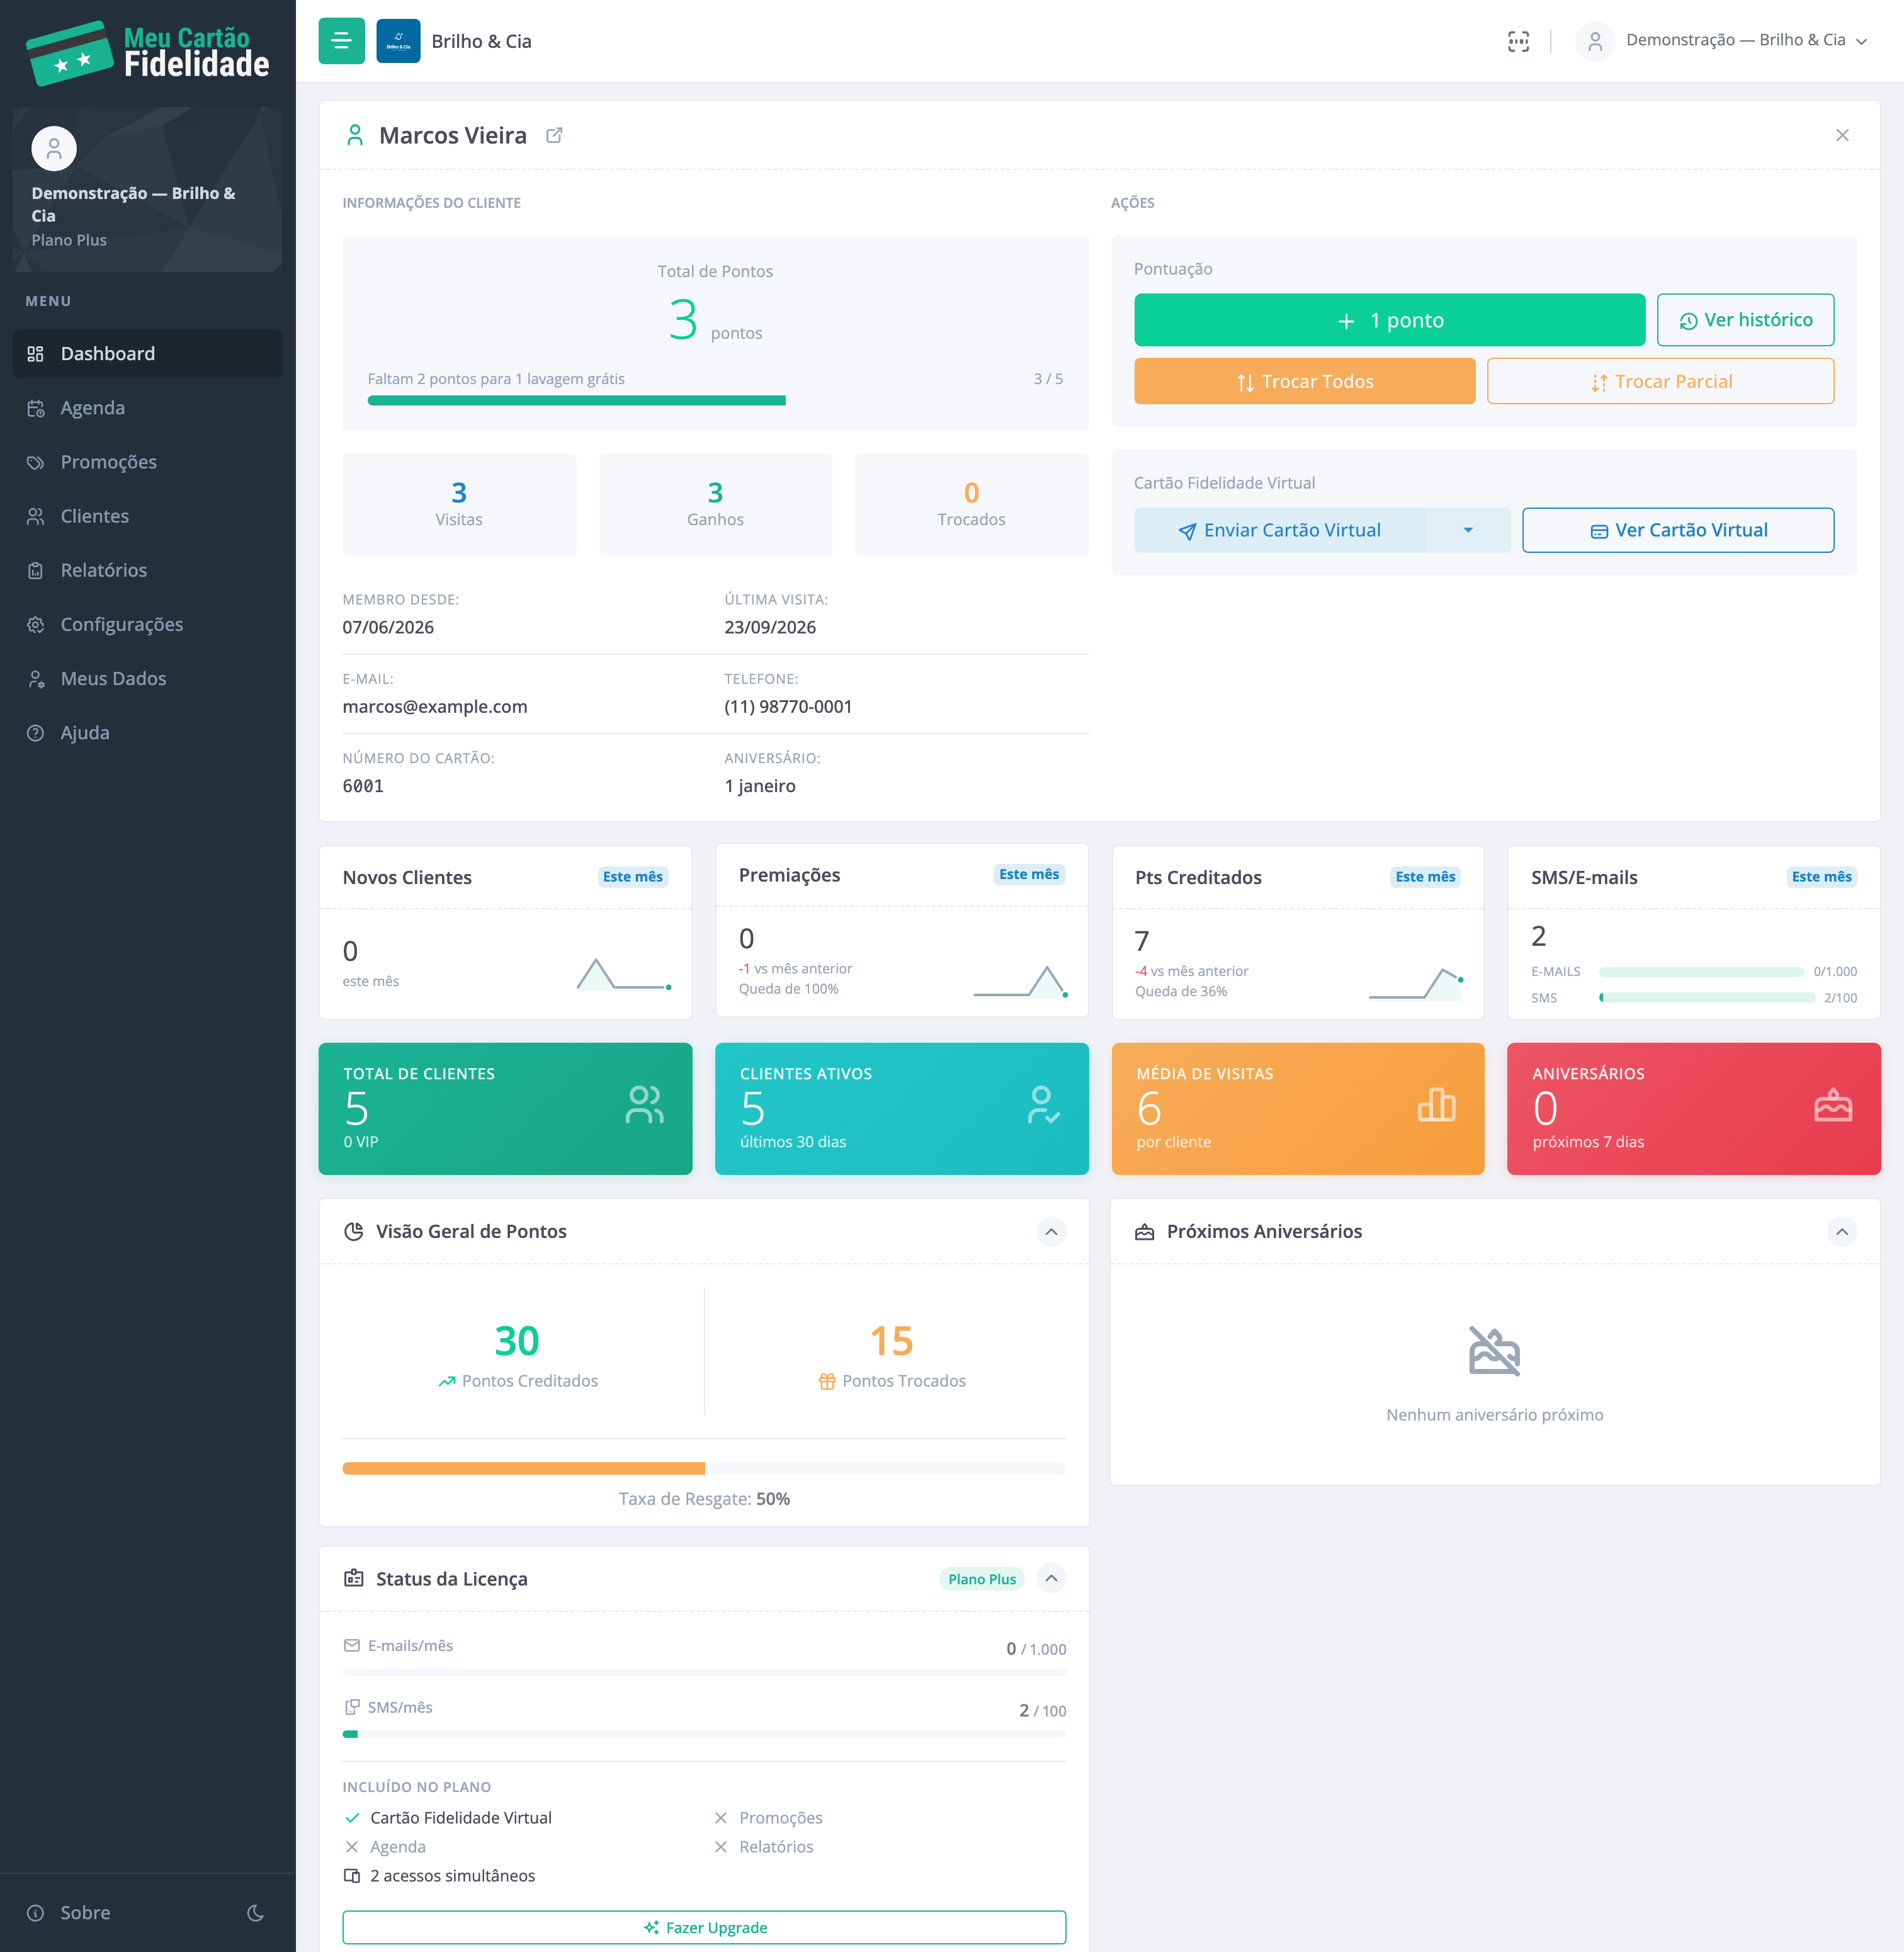Viewport: 1904px width, 1952px height.
Task: Click the Taxa de Resgate progress bar
Action: tap(704, 1468)
